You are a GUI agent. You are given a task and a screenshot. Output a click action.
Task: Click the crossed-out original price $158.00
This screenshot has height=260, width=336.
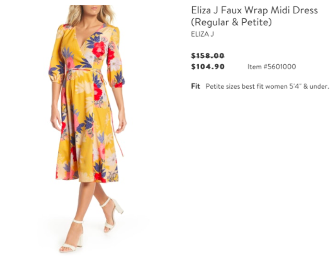[x=208, y=56]
